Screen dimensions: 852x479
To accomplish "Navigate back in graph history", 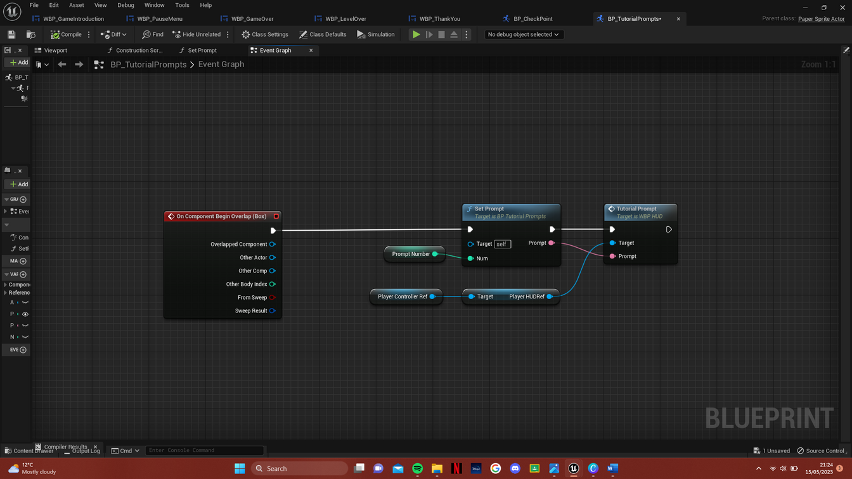I will (61, 64).
